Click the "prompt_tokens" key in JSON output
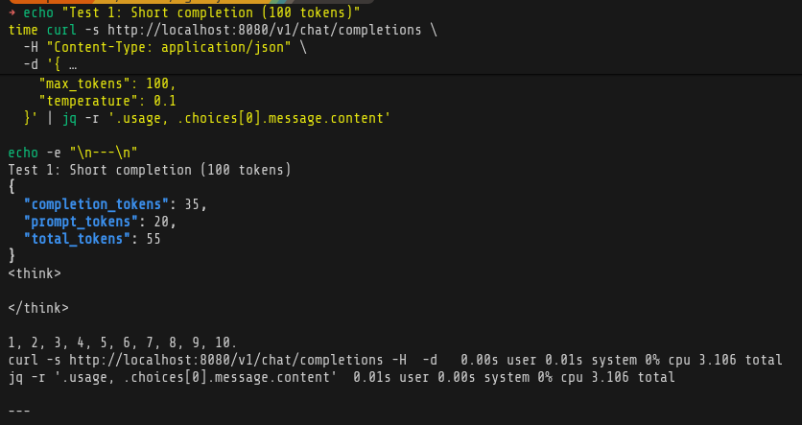Image resolution: width=802 pixels, height=425 pixels. [81, 222]
